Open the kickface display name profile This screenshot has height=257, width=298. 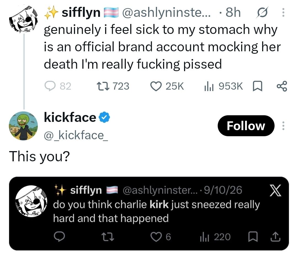[x=70, y=117]
